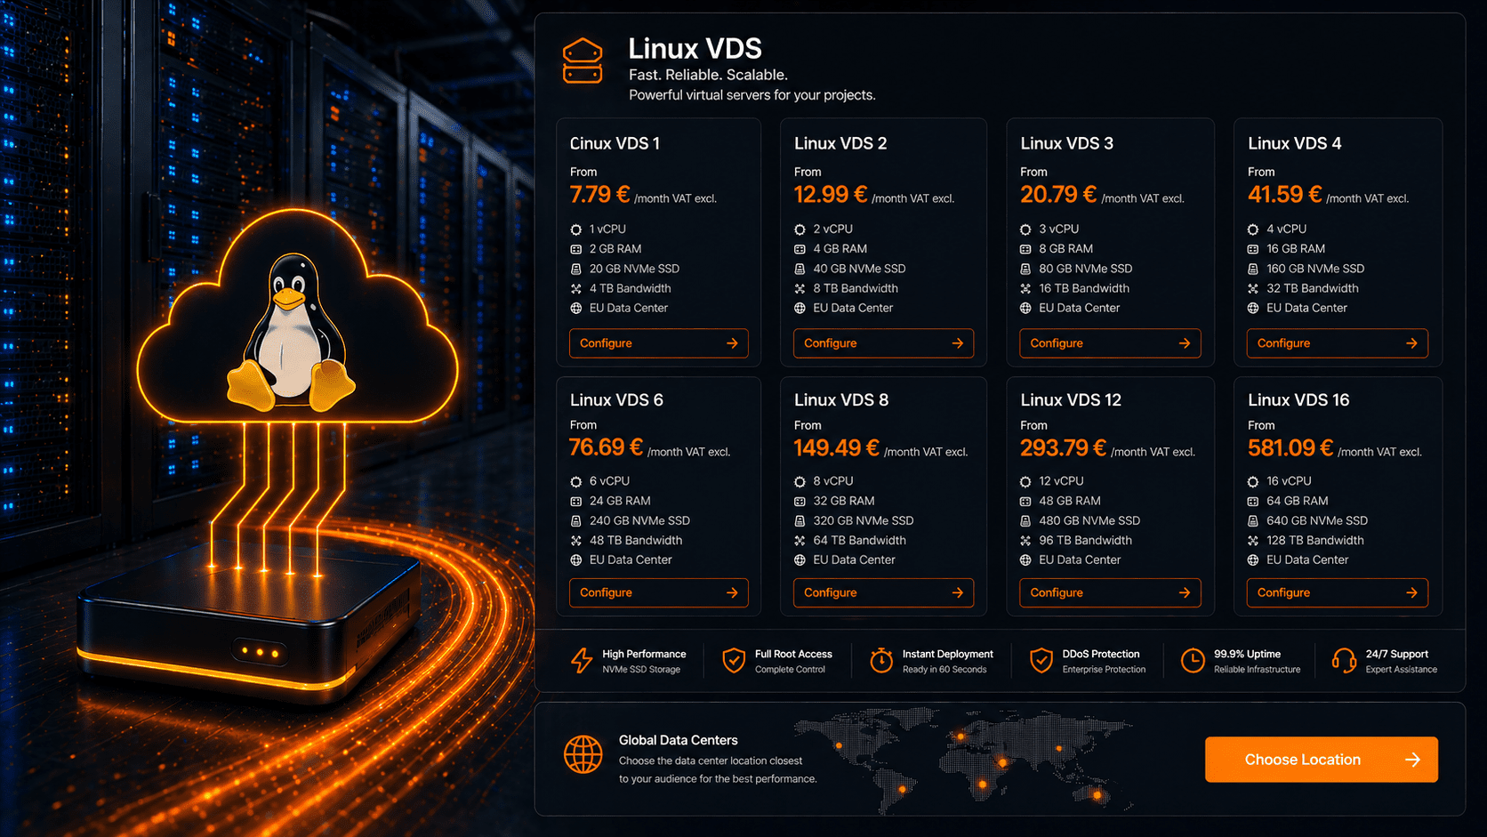Click the 20.79 € price
The width and height of the screenshot is (1487, 837).
click(1058, 194)
